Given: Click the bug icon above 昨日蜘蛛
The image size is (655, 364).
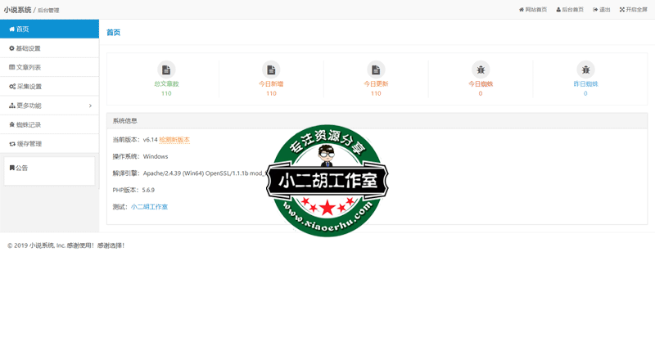Looking at the screenshot, I should tap(585, 70).
